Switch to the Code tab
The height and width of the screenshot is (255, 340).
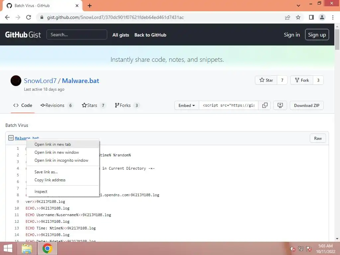point(23,105)
